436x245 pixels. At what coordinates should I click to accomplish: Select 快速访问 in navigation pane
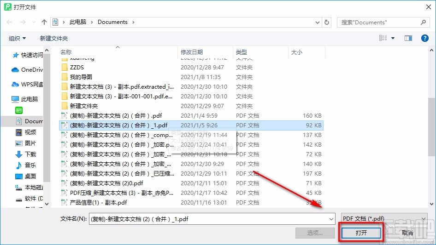pyautogui.click(x=27, y=55)
